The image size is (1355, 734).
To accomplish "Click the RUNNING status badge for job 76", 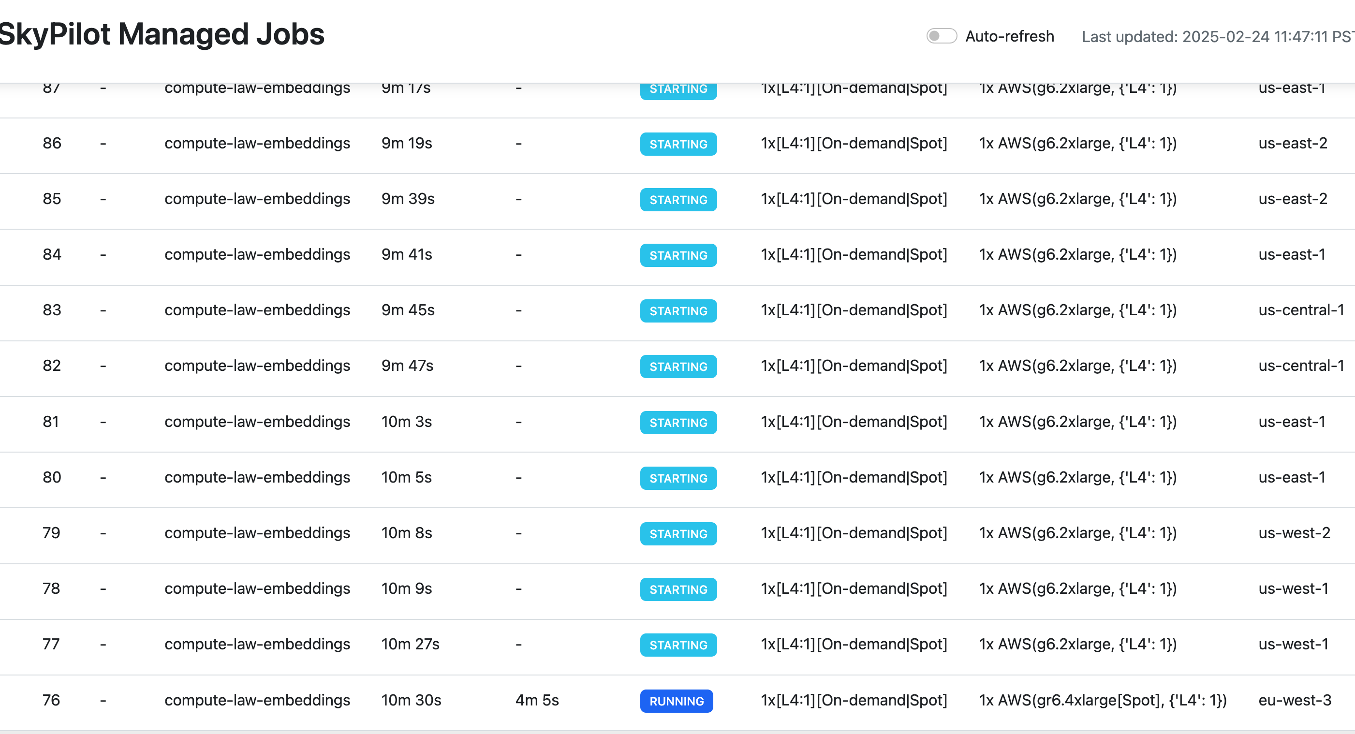I will (676, 701).
